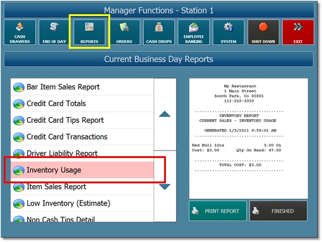322x242 pixels.
Task: Click the printer icon on Finished button
Action: tap(256, 211)
